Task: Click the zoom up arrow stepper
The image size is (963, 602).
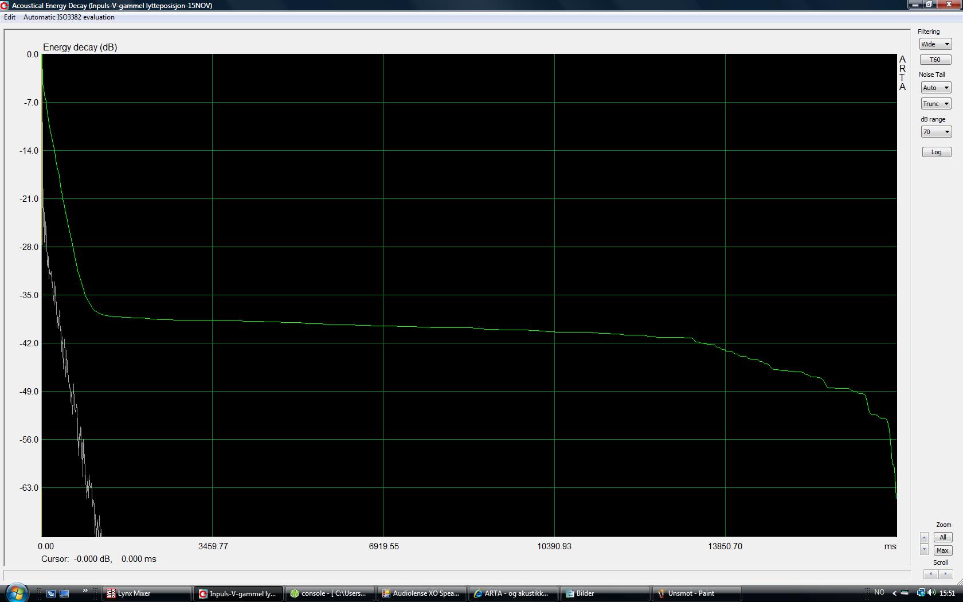Action: pyautogui.click(x=924, y=538)
